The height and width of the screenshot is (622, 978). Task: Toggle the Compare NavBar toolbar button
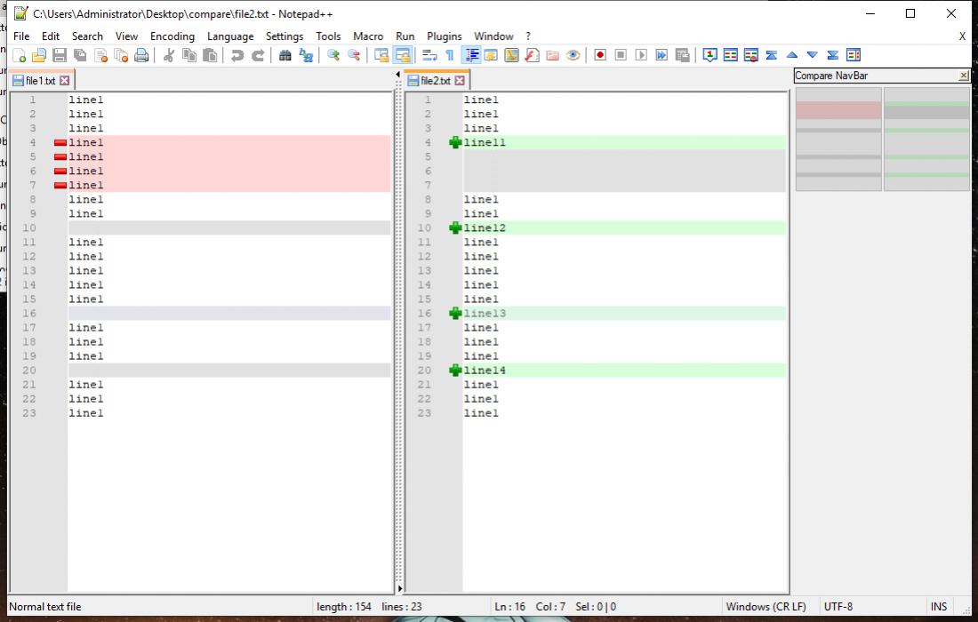click(x=854, y=55)
